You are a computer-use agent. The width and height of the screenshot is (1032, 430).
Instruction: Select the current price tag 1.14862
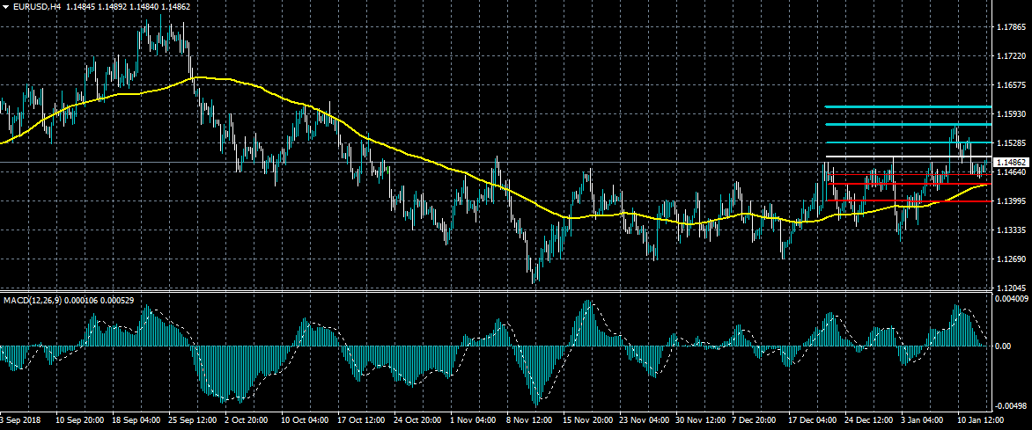1010,163
